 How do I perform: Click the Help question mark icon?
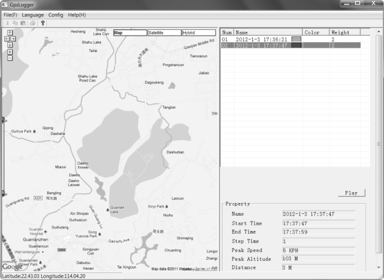click(x=43, y=23)
